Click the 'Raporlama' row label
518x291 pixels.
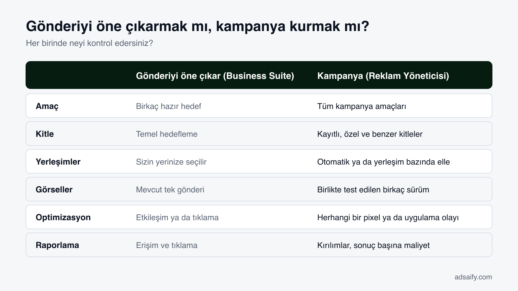click(x=57, y=245)
